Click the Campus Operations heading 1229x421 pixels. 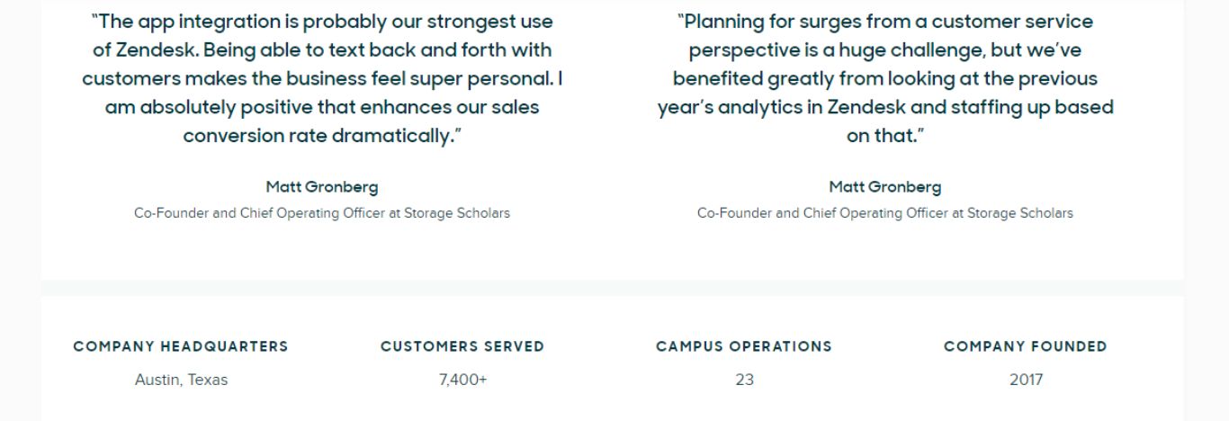coord(744,346)
